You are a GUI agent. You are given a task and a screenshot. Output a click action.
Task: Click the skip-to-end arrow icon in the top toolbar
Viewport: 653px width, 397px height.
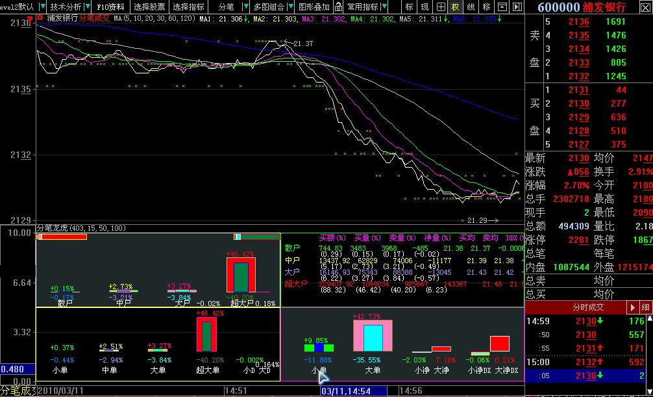pos(517,7)
